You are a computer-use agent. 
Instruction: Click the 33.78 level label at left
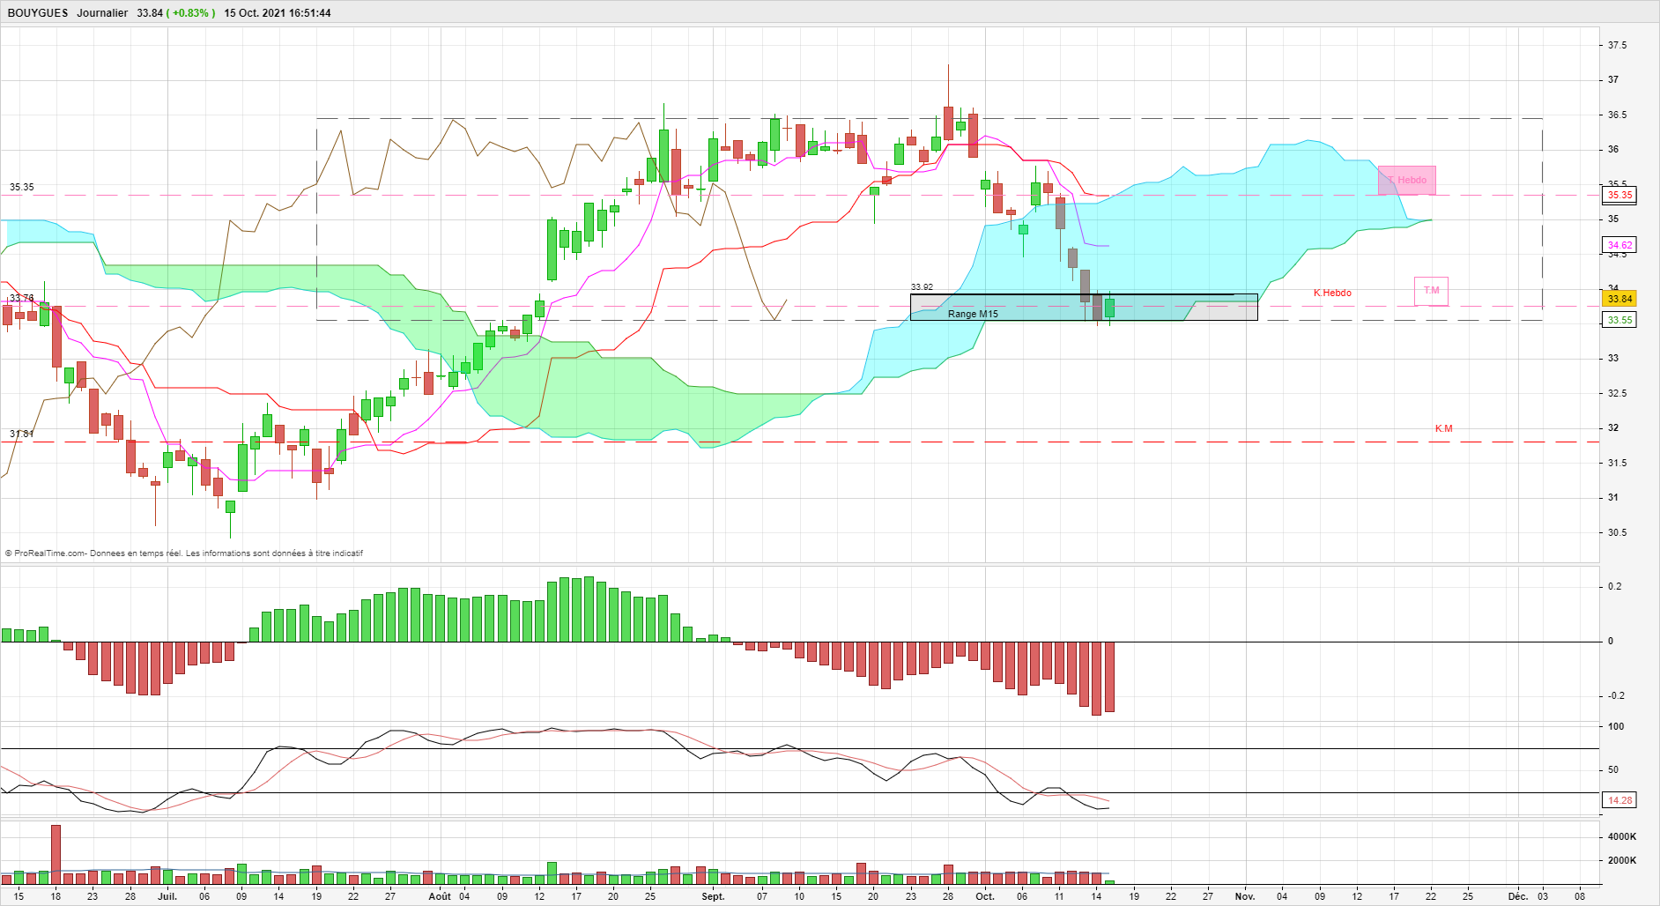coord(22,298)
